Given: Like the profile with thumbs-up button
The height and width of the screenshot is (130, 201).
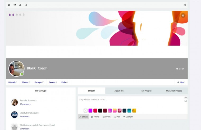Looking at the screenshot, I should [181, 82].
